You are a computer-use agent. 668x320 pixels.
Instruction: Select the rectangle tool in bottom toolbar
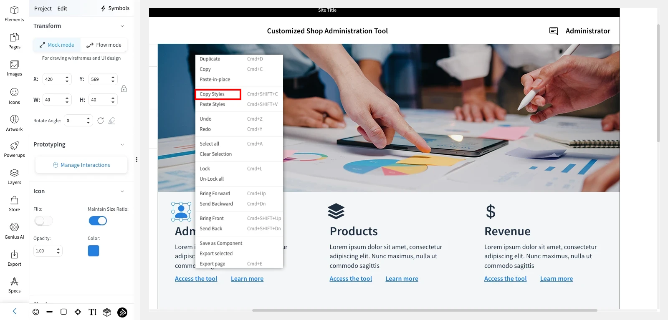click(x=63, y=312)
